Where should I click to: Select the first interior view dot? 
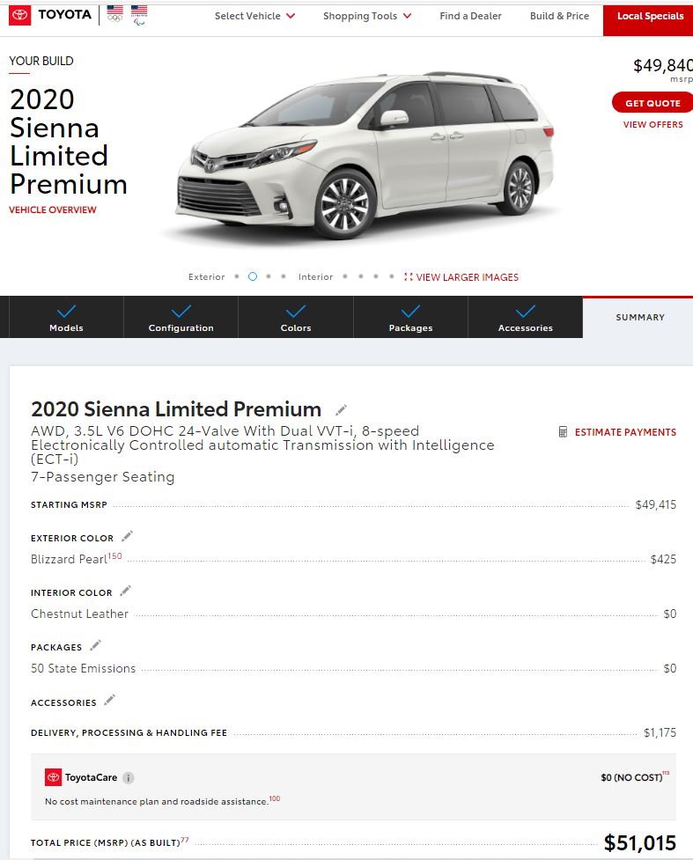(345, 276)
